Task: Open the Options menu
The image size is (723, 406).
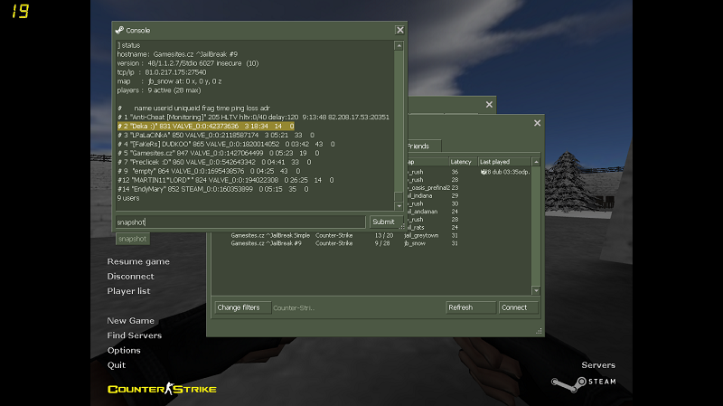Action: pos(124,350)
